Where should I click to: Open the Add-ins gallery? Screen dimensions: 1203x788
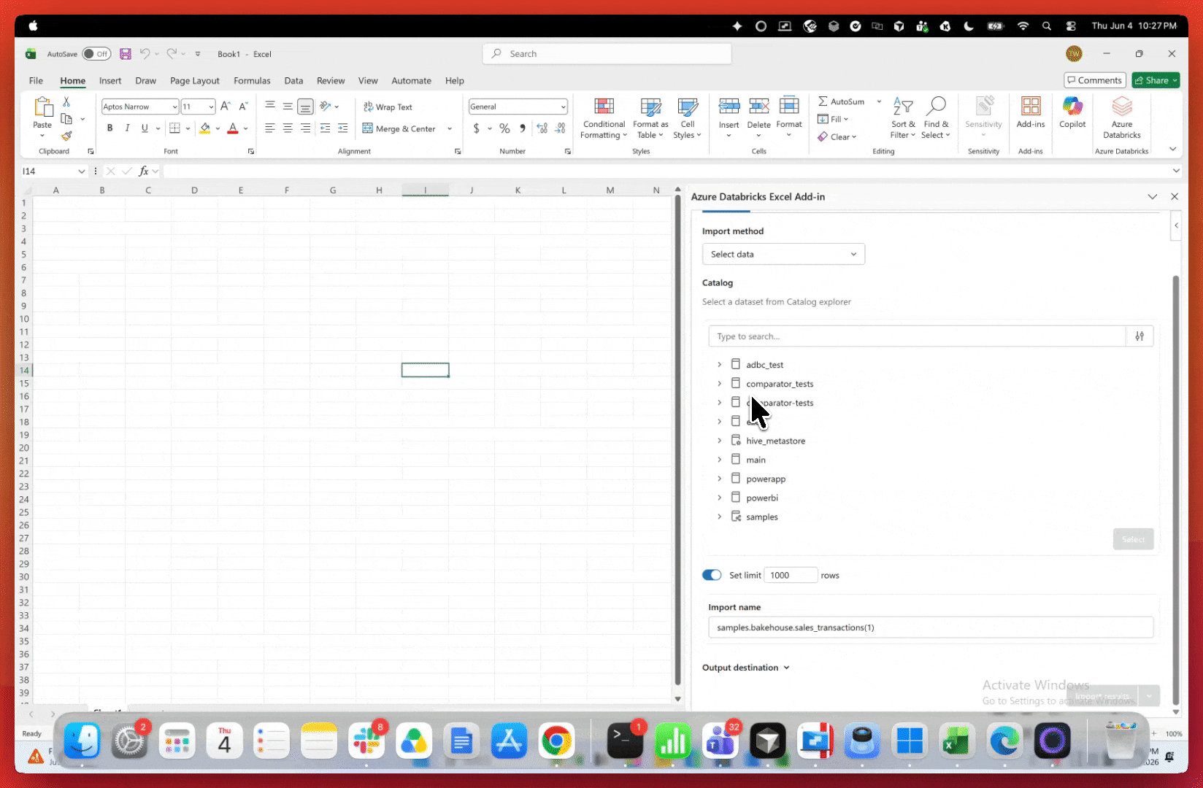[1031, 113]
